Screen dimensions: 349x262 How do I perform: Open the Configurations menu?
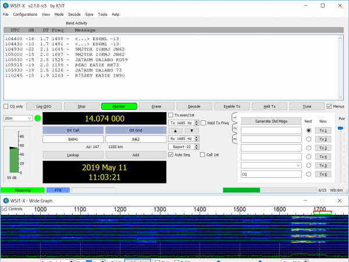(25, 14)
